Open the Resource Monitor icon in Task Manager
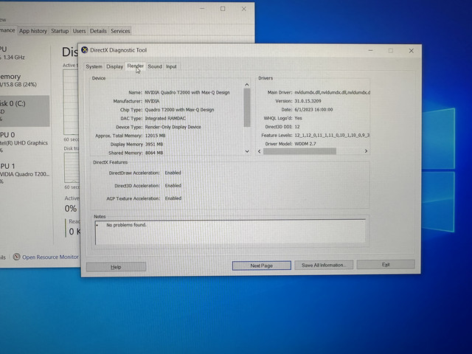472x354 pixels. point(16,257)
